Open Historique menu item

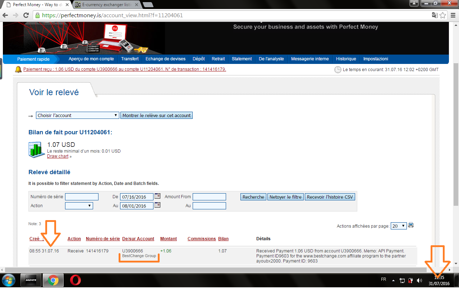(x=346, y=59)
